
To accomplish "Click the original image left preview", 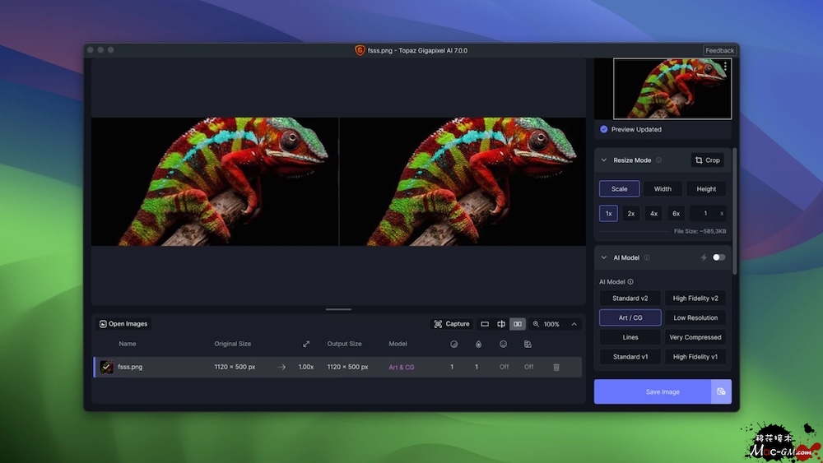I will [215, 182].
